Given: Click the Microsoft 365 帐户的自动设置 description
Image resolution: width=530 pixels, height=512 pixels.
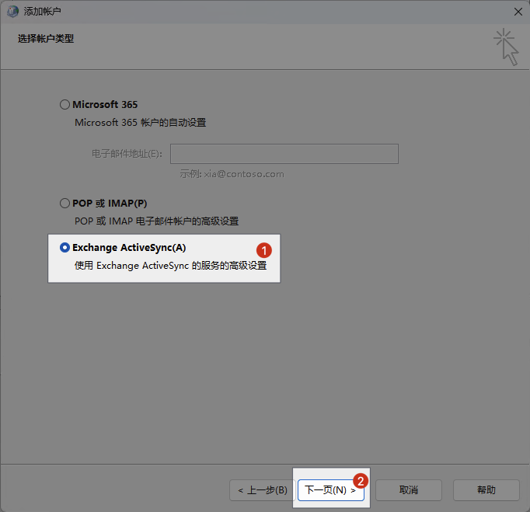Looking at the screenshot, I should tap(141, 122).
